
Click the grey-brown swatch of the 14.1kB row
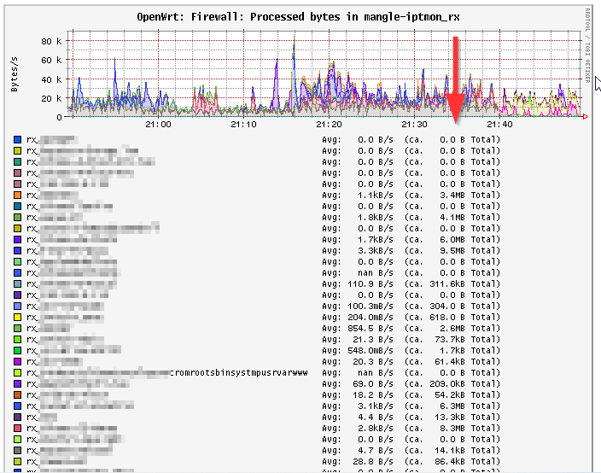pos(17,451)
